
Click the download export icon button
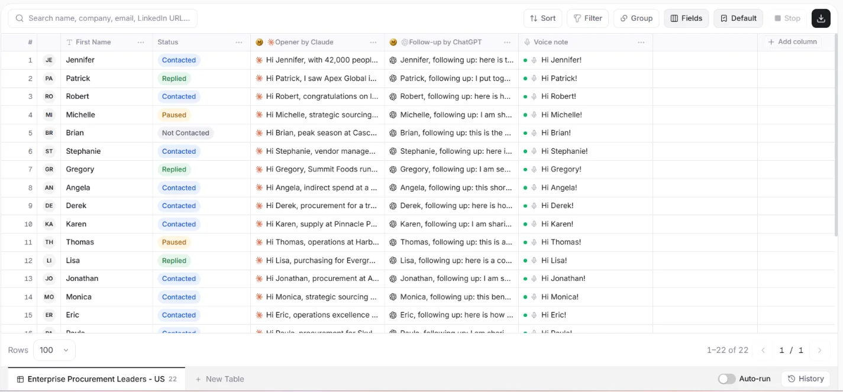821,18
